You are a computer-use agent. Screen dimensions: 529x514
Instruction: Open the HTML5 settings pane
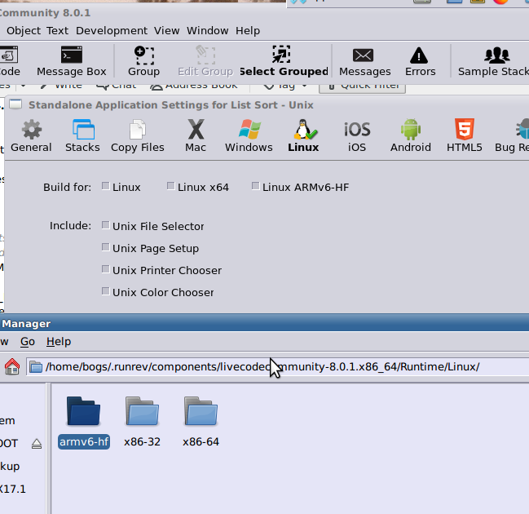(464, 135)
